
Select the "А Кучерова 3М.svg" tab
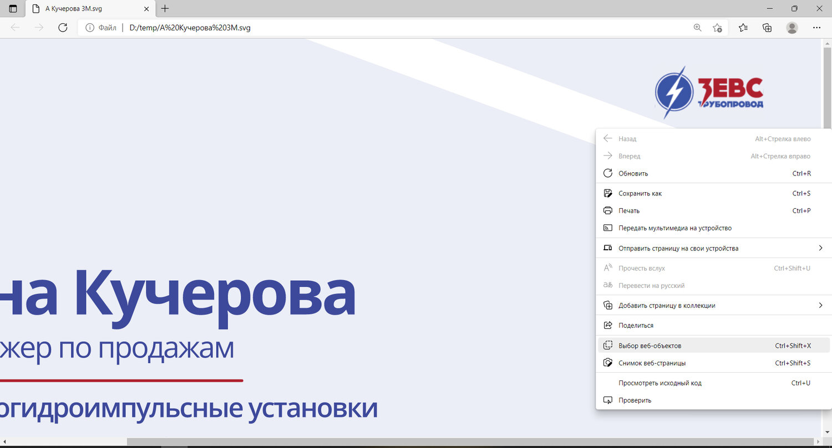pos(91,9)
